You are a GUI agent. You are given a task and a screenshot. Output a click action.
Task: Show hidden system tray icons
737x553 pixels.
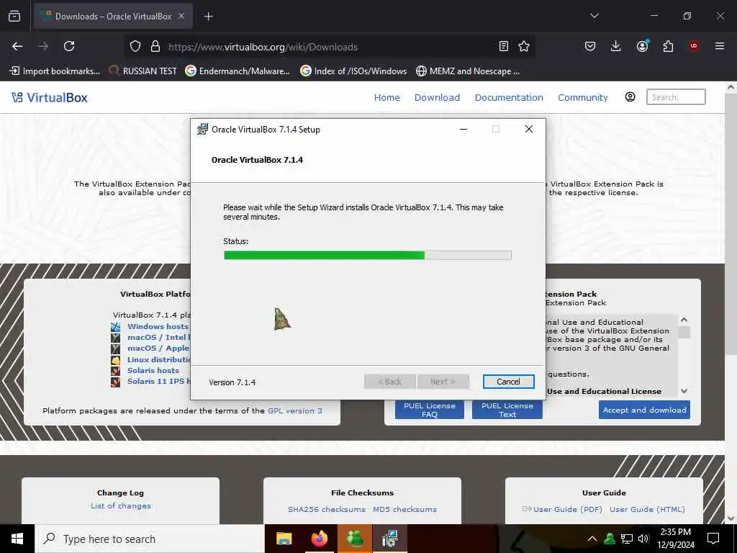(x=592, y=539)
